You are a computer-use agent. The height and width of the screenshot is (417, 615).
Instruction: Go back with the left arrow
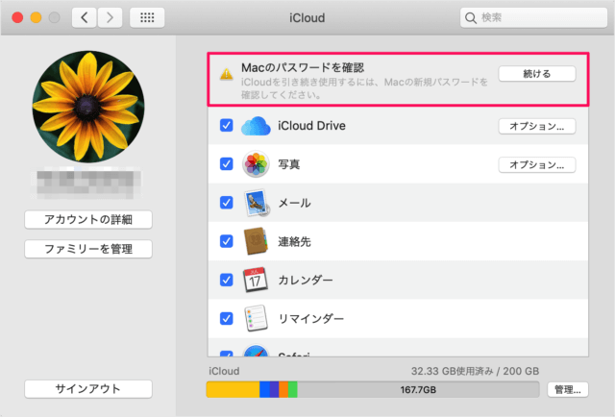pyautogui.click(x=84, y=17)
